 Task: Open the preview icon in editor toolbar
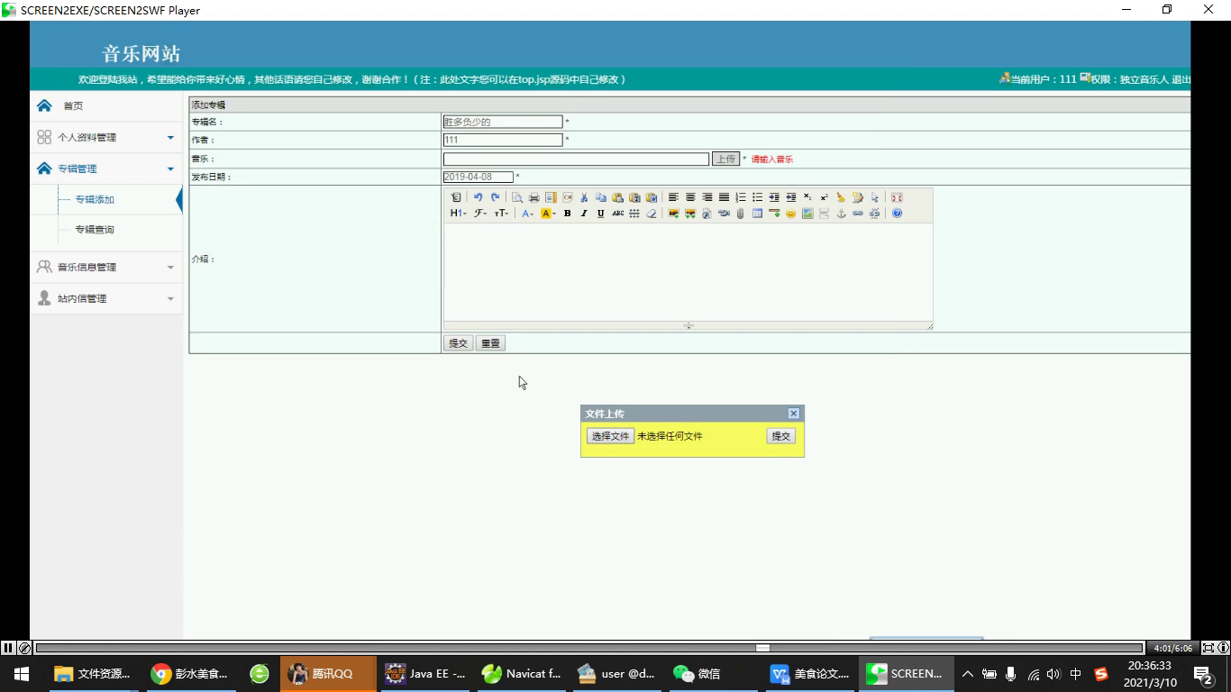click(x=517, y=197)
